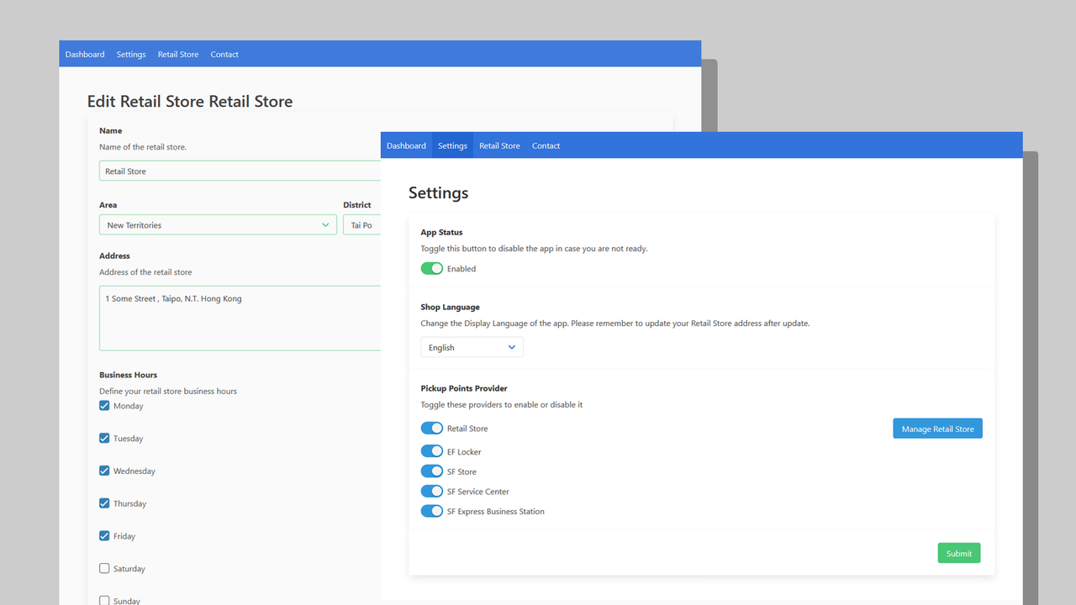Open the Contact navigation item
This screenshot has width=1076, height=605.
(546, 145)
